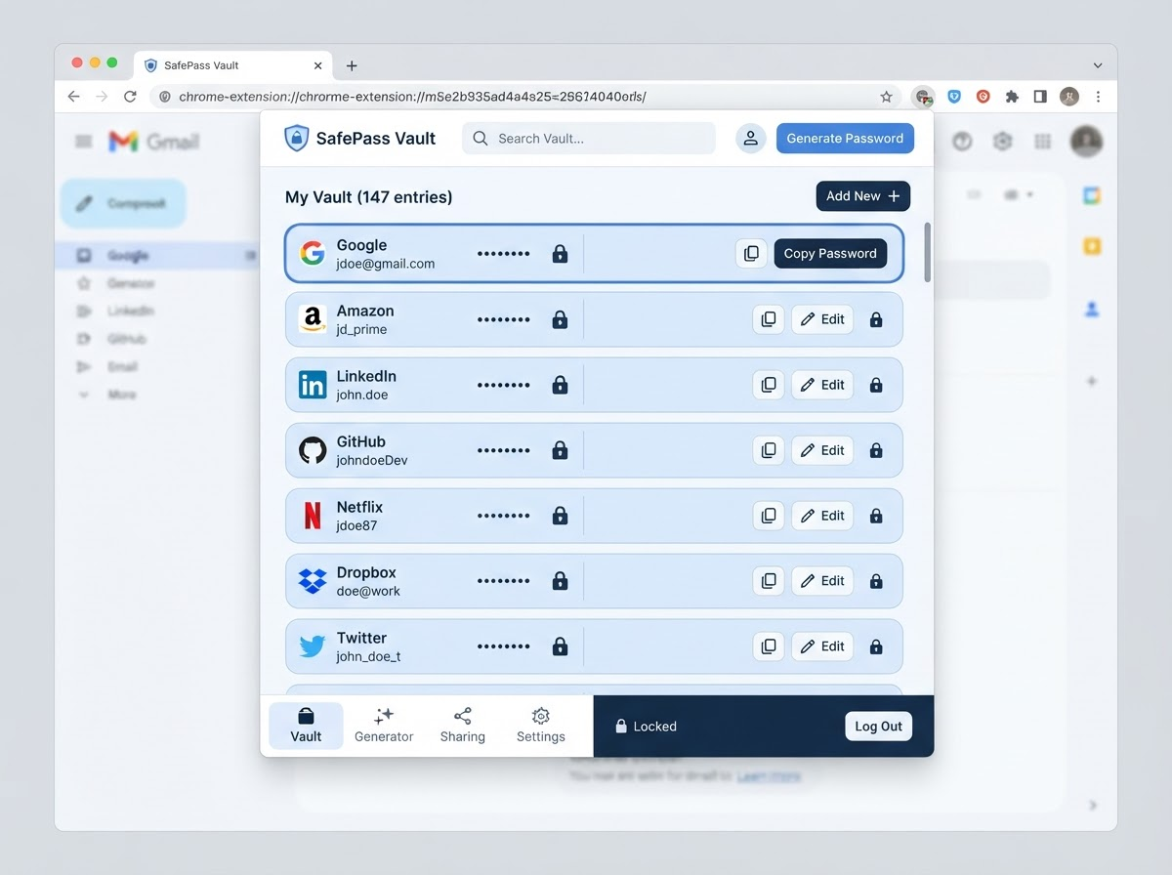Open a new browser tab

[x=352, y=65]
